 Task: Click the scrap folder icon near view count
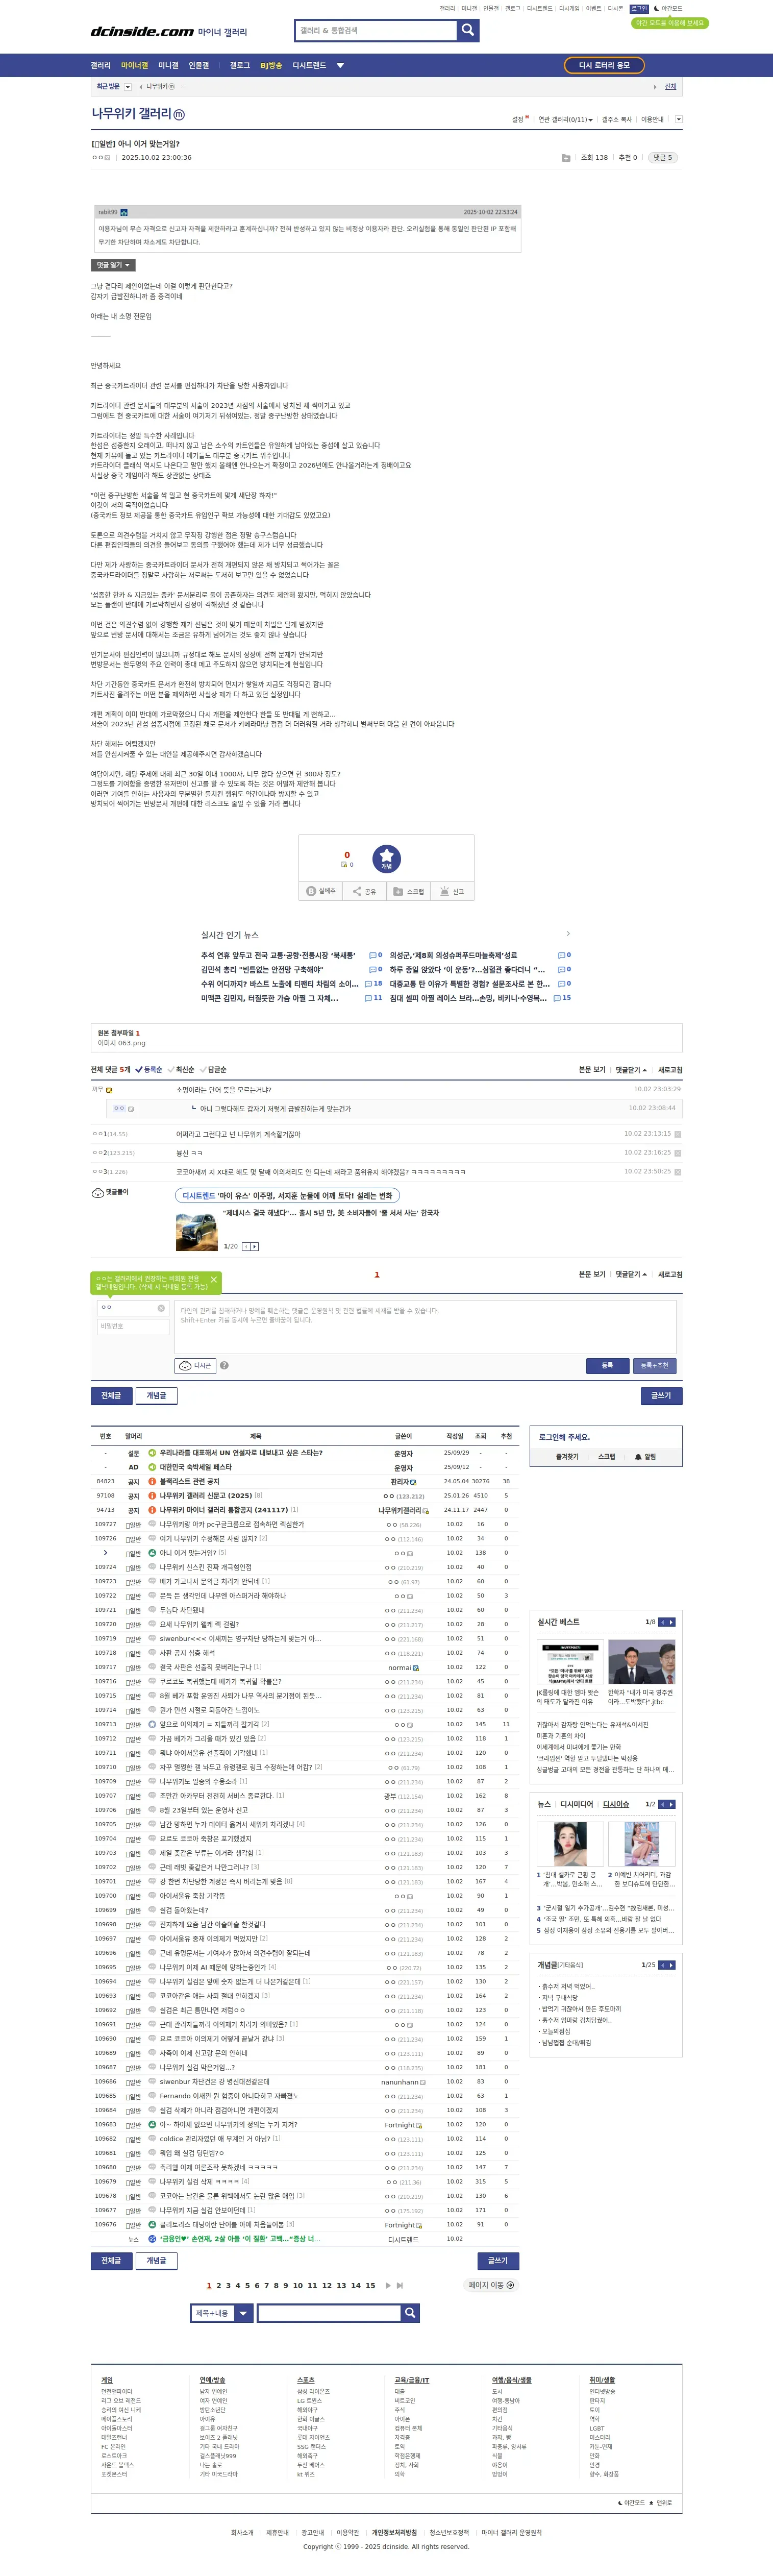coord(566,158)
